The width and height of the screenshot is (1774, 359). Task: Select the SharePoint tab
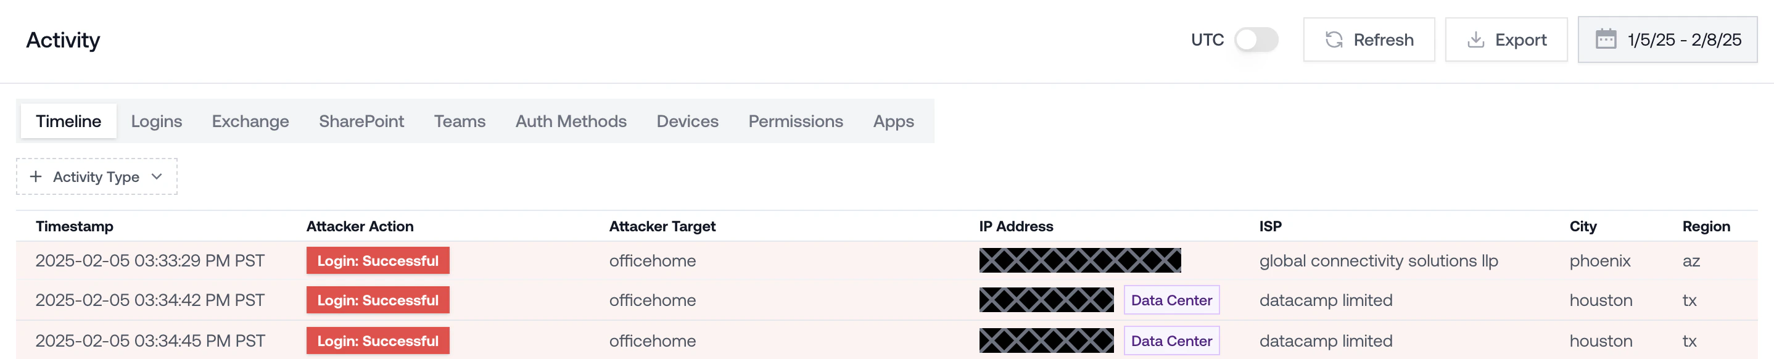point(361,122)
